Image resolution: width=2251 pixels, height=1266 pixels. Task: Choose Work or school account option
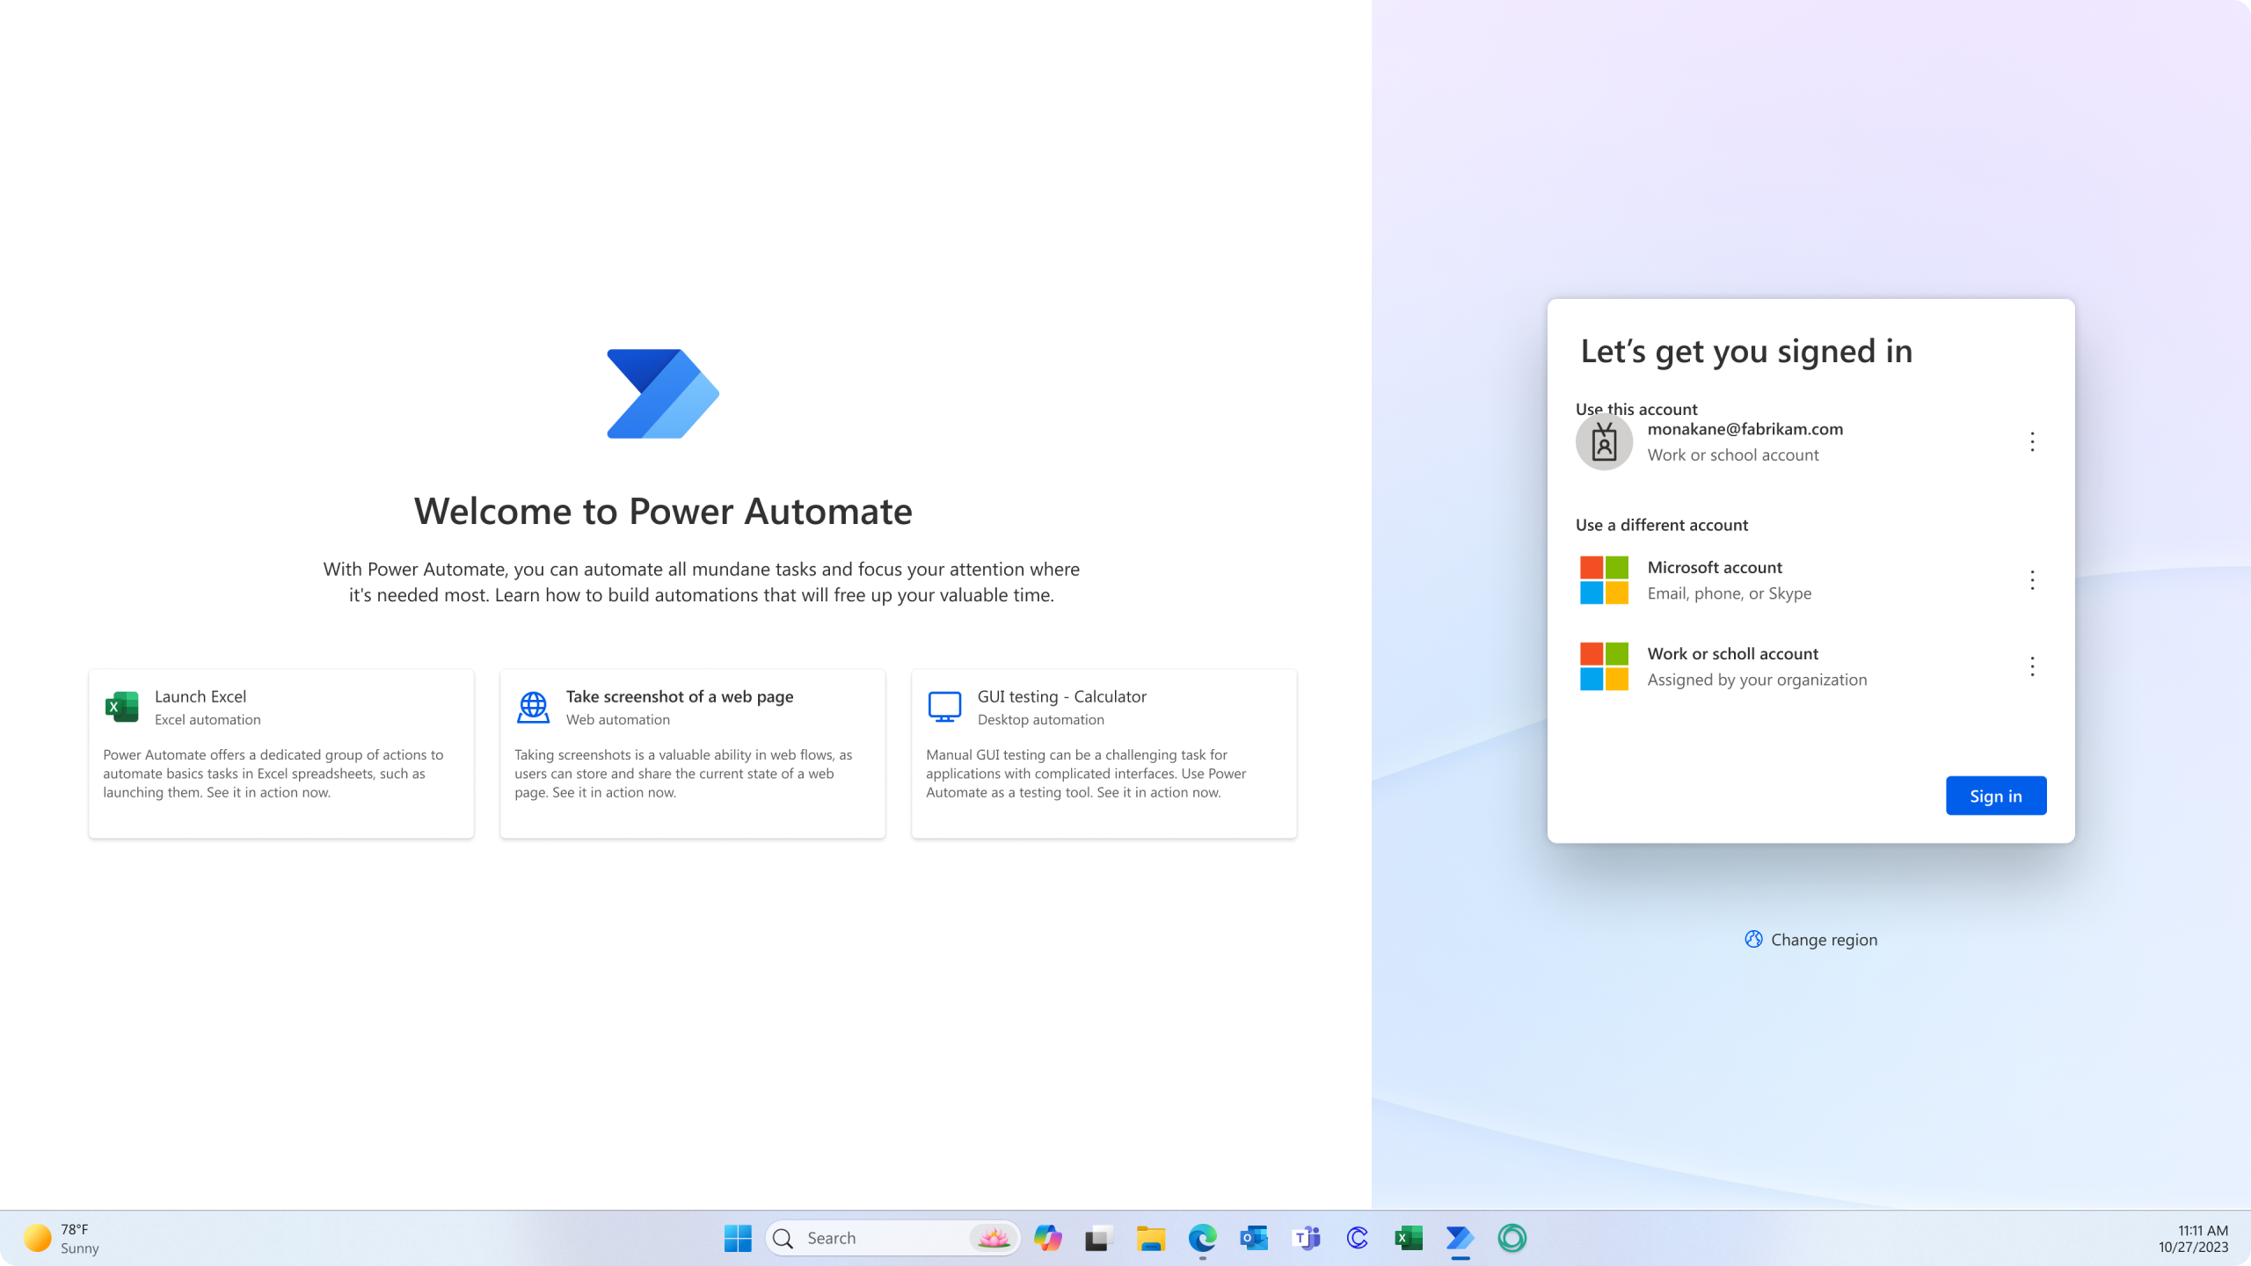tap(1755, 666)
